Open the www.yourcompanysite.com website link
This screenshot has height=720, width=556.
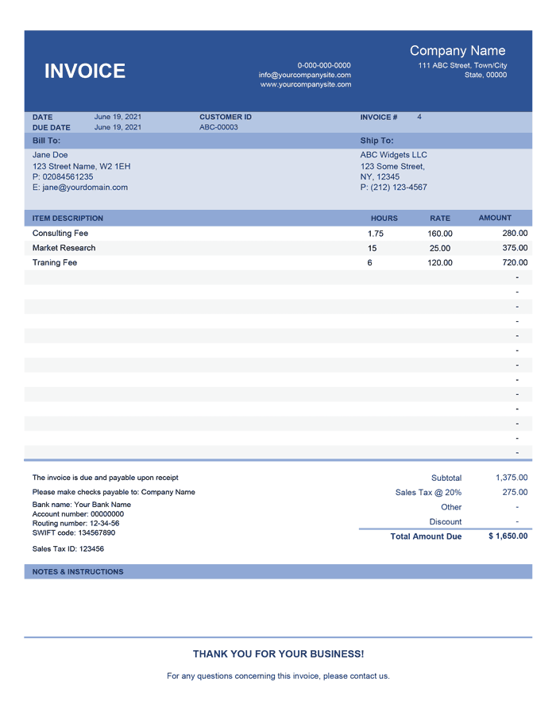click(x=306, y=84)
